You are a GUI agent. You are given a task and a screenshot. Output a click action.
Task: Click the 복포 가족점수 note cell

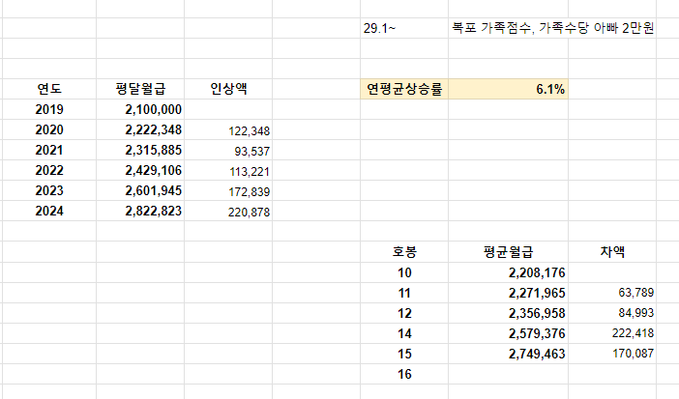[x=546, y=29]
